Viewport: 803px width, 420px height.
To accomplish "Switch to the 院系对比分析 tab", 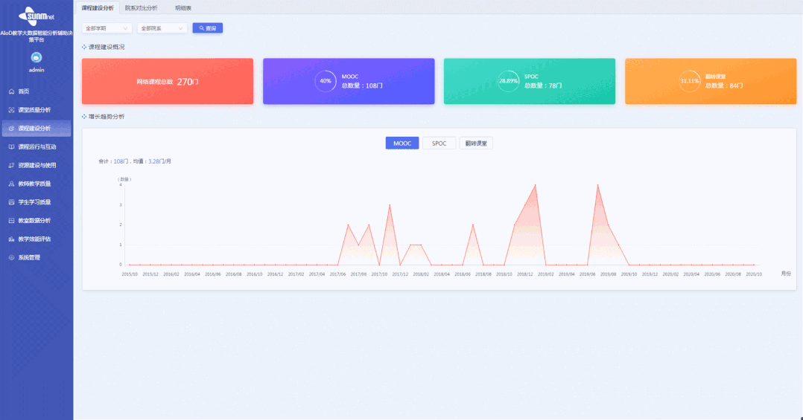I will pos(141,7).
